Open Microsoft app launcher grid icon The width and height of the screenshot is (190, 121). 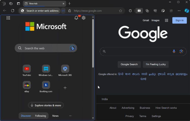pos(8,18)
